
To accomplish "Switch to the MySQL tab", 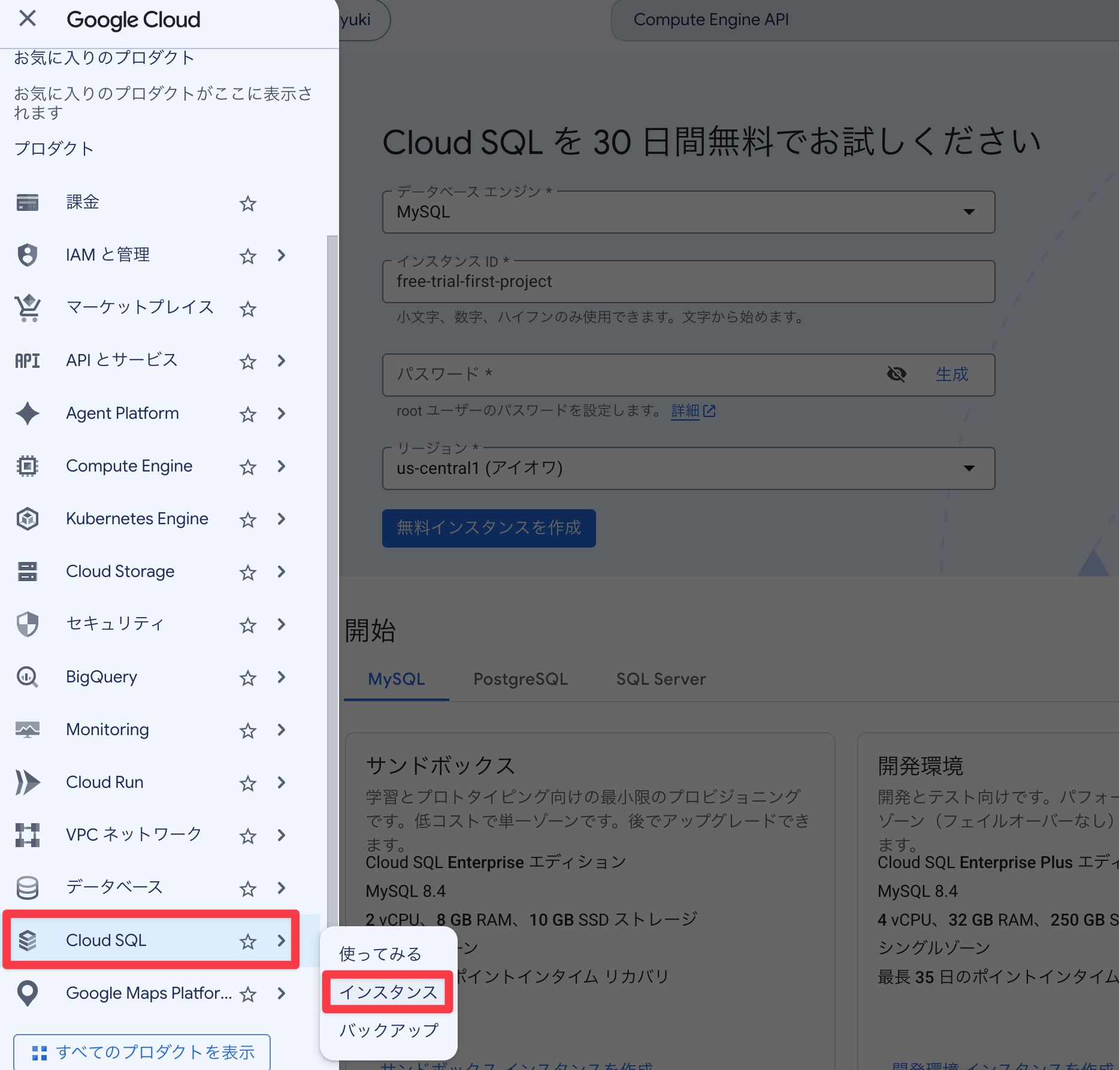I will coord(397,679).
